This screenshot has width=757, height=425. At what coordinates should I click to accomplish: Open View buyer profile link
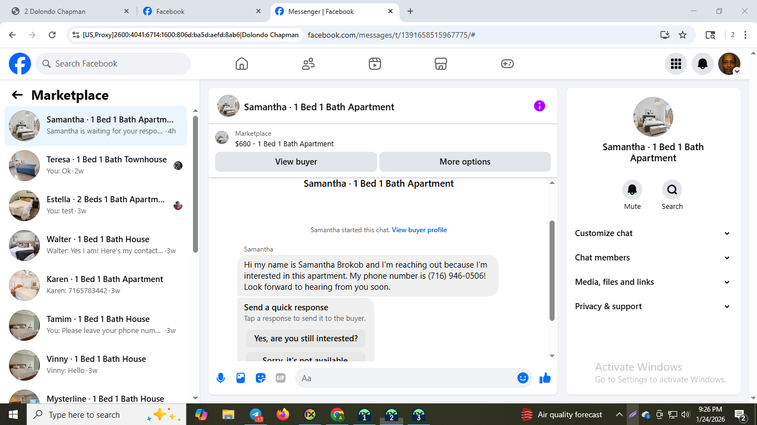[x=419, y=230]
